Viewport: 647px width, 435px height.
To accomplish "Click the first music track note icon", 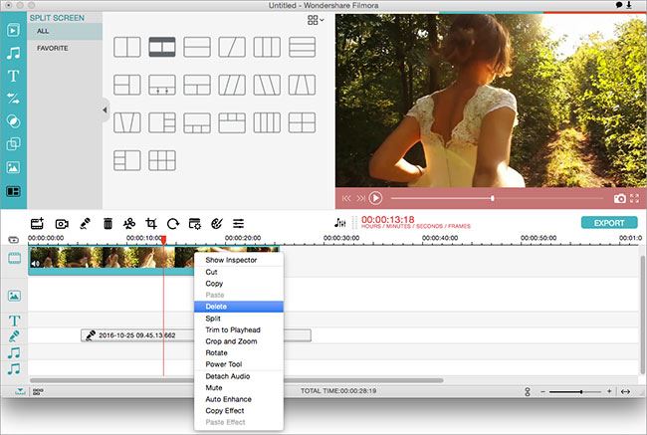I will coord(14,352).
